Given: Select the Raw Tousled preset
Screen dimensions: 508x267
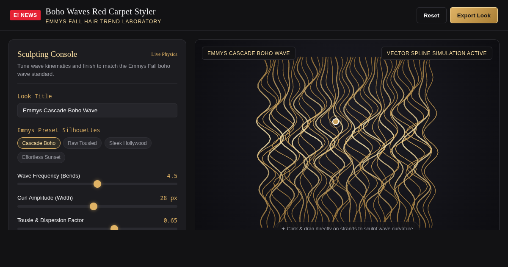Looking at the screenshot, I should point(82,143).
